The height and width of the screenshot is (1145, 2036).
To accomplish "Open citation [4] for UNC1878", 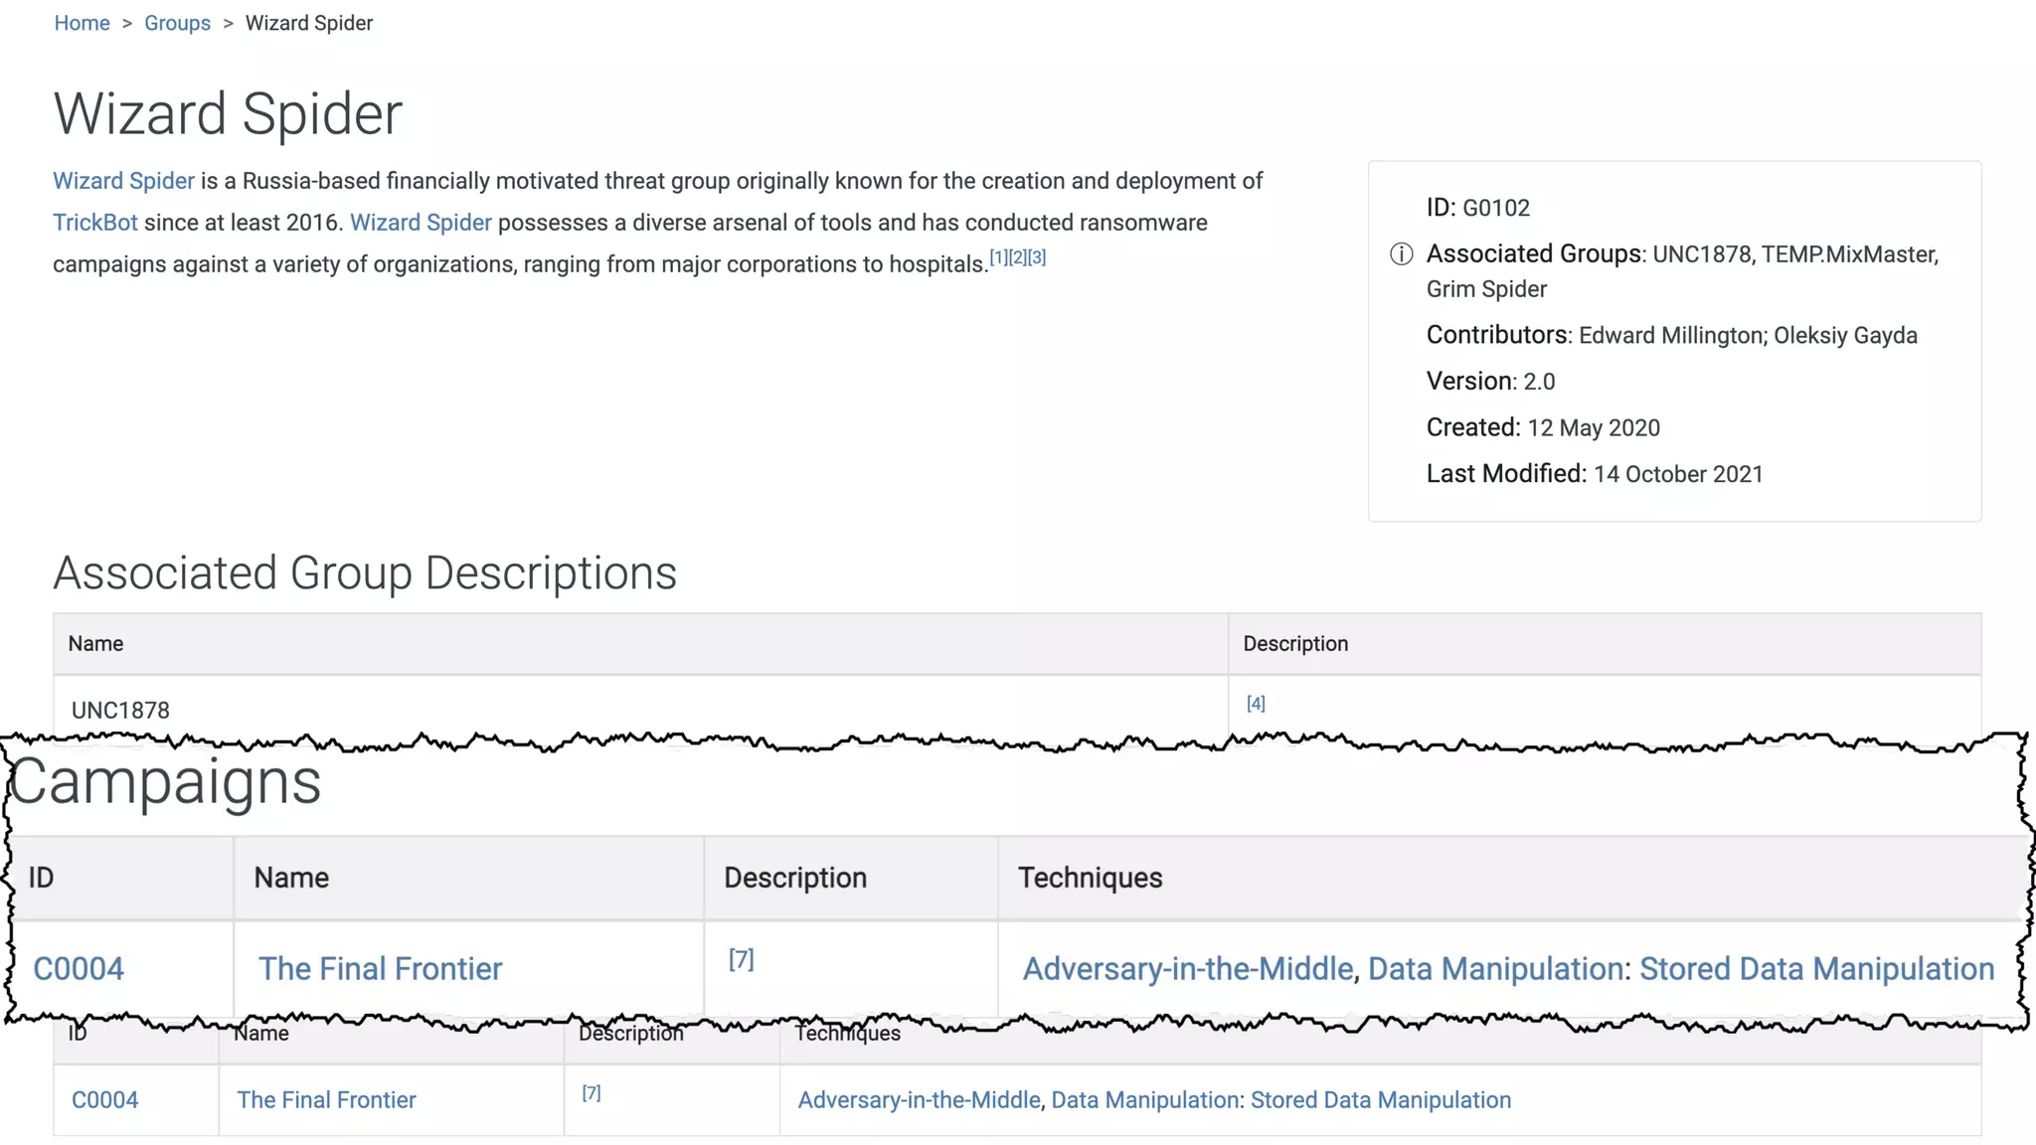I will pyautogui.click(x=1256, y=704).
